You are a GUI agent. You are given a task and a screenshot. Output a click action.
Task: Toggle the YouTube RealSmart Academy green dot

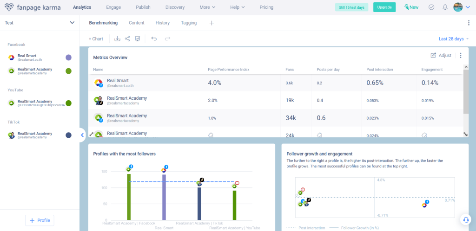pyautogui.click(x=68, y=103)
